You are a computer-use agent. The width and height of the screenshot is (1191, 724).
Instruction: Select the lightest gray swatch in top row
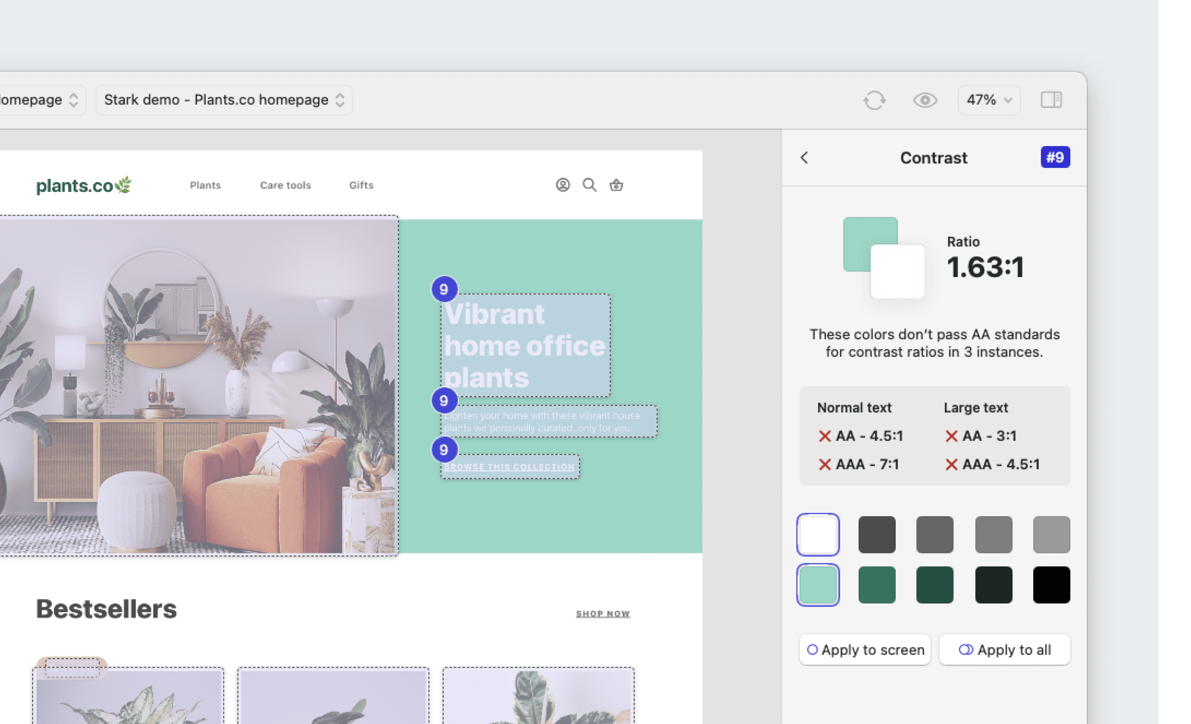(1051, 534)
